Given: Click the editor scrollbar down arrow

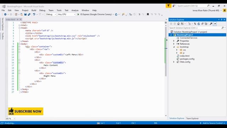Looking at the screenshot, I should (166, 116).
